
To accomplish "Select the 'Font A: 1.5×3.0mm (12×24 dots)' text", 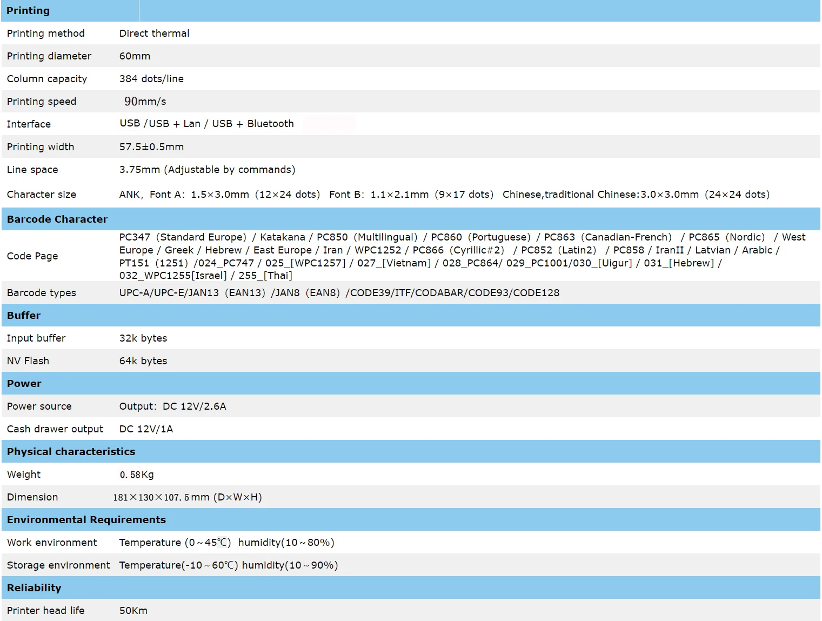I will [x=235, y=195].
